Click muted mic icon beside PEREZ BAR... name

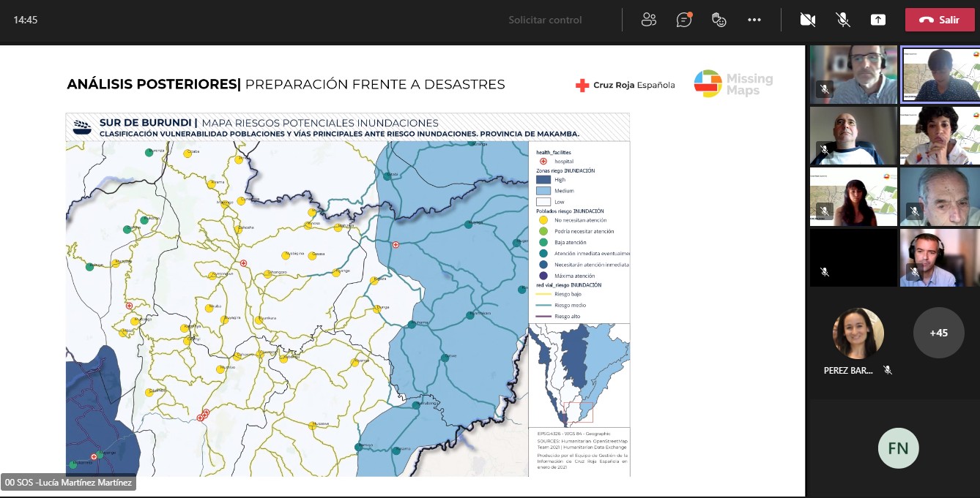[x=888, y=371]
